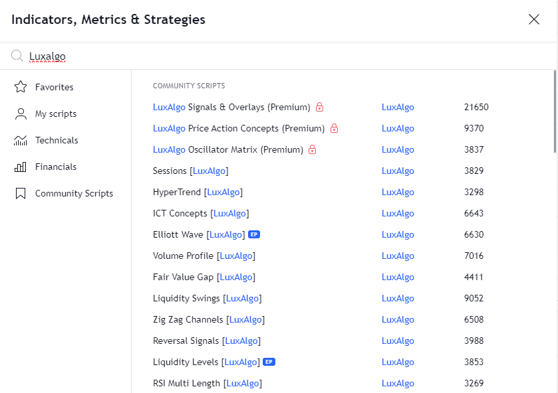Click the search magnifier icon
The width and height of the screenshot is (558, 393).
(x=17, y=56)
